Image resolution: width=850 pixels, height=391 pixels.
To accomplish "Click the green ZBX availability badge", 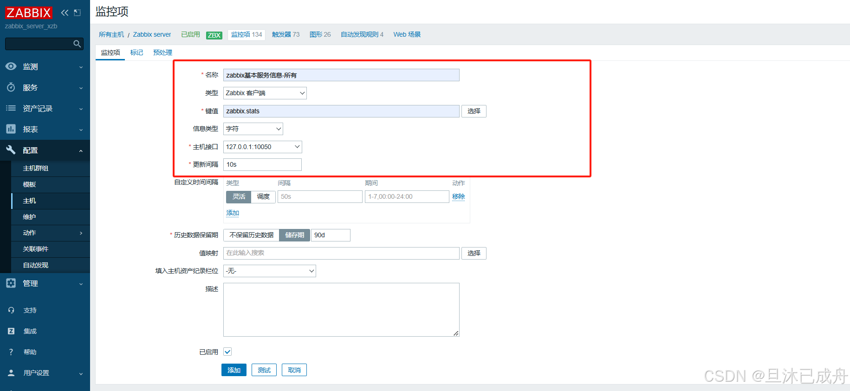I will (x=214, y=35).
